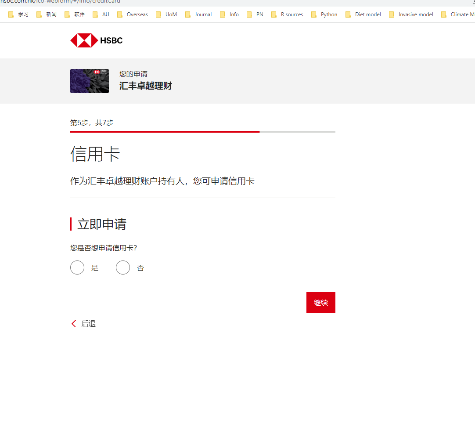
Task: Click the 您是否想申请信用卡? question text
Action: pos(104,248)
